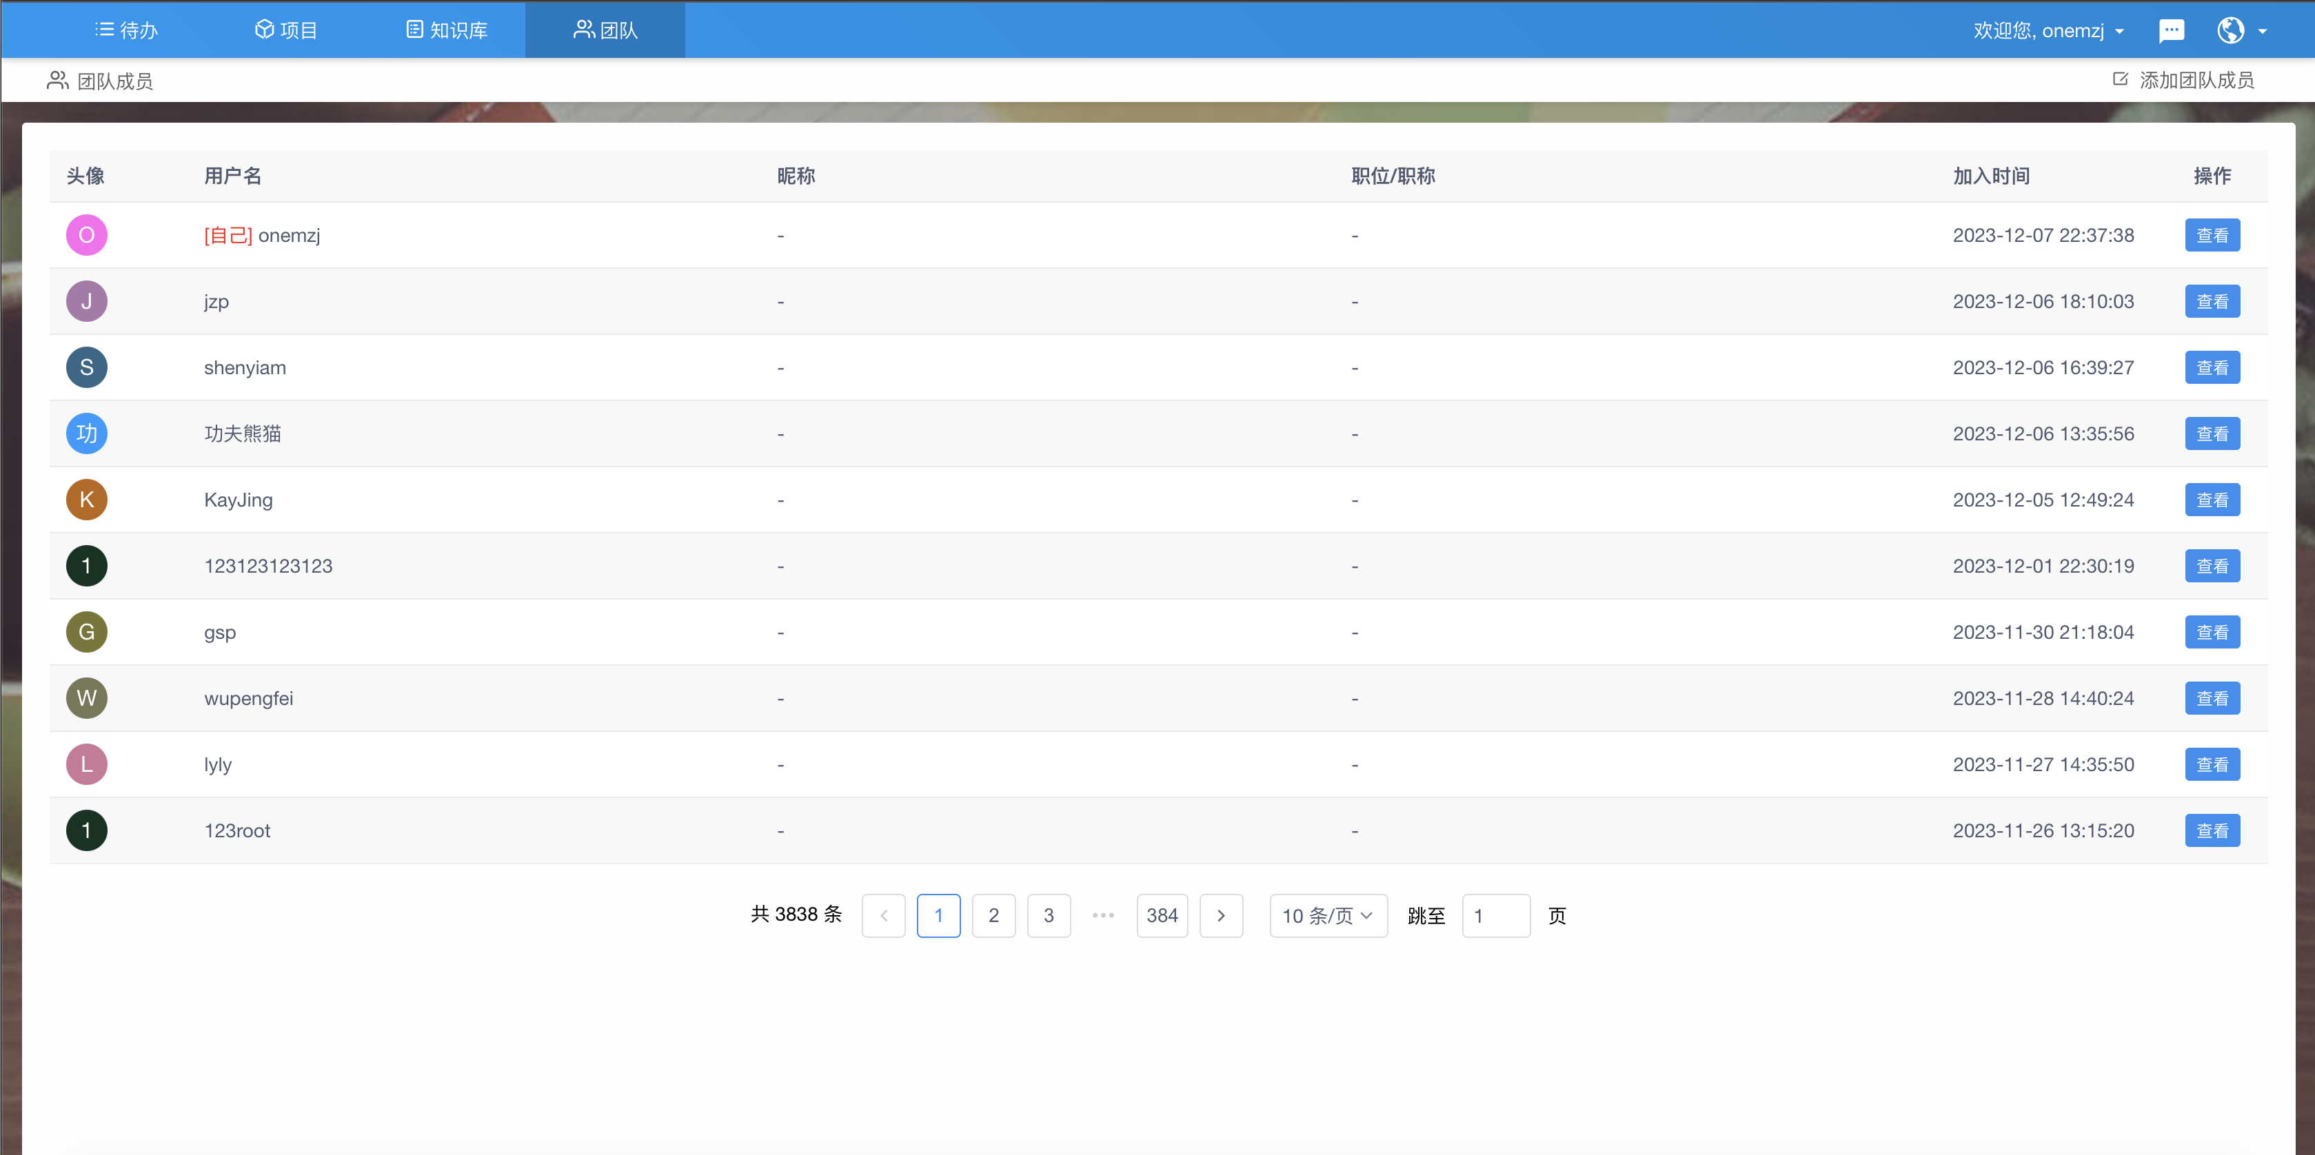This screenshot has height=1155, width=2315.
Task: Go to page 2
Action: tap(994, 916)
